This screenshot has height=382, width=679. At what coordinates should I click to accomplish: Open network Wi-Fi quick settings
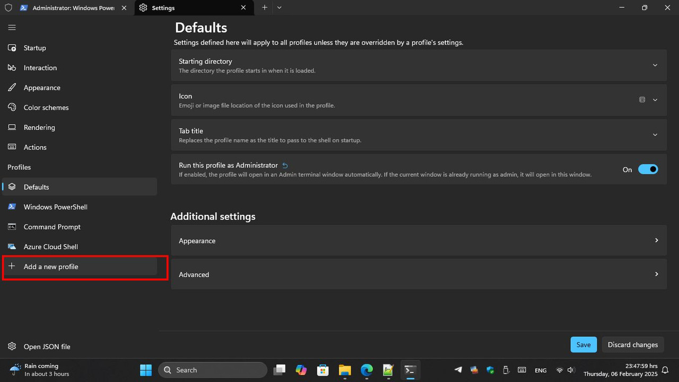point(559,370)
